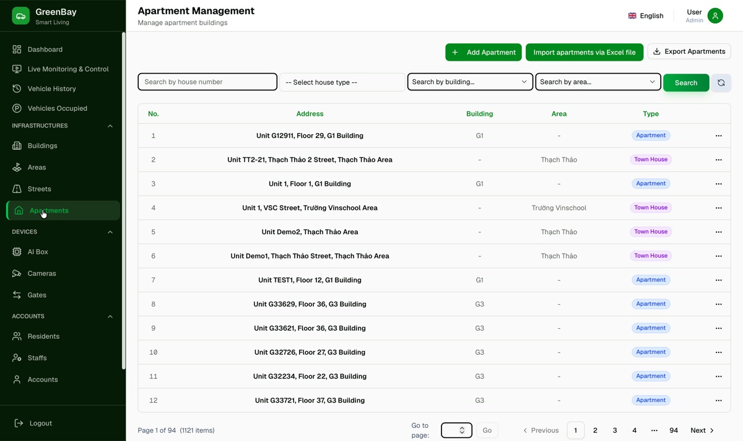This screenshot has height=441, width=743.
Task: Open actions menu for Unit G12911 row
Action: (x=719, y=136)
